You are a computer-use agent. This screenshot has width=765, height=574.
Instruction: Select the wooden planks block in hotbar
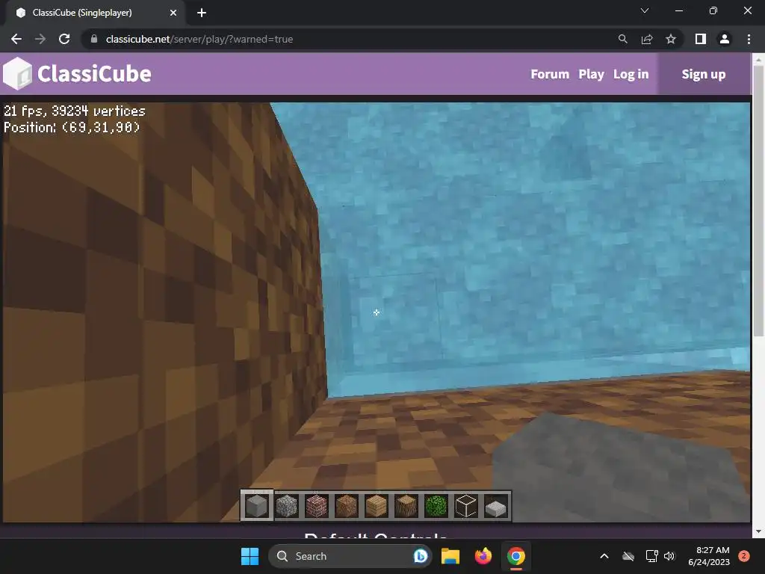(377, 506)
